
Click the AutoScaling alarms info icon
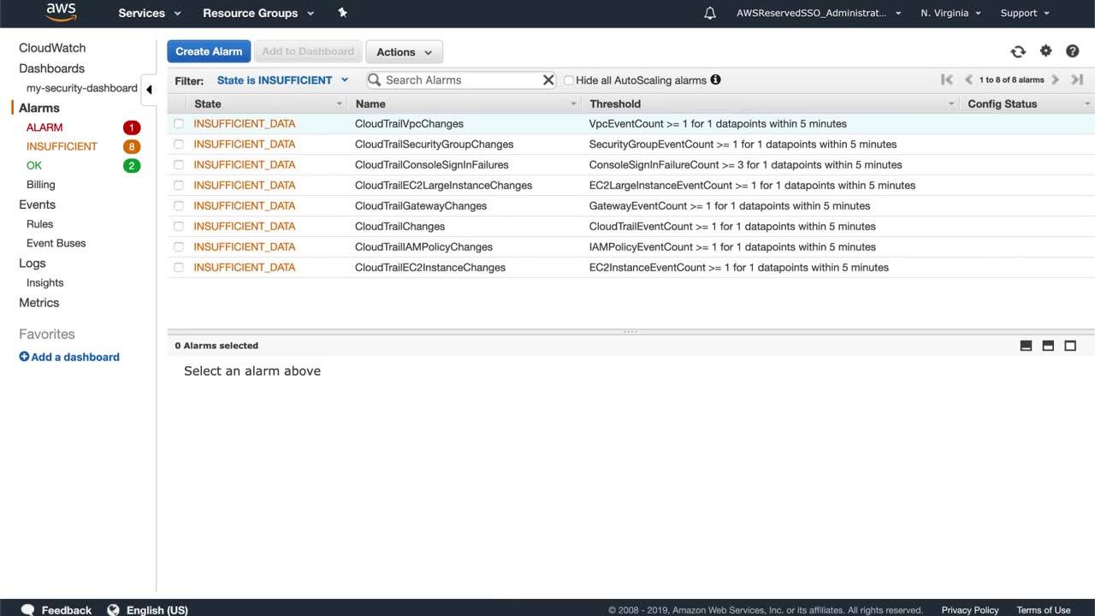coord(715,80)
